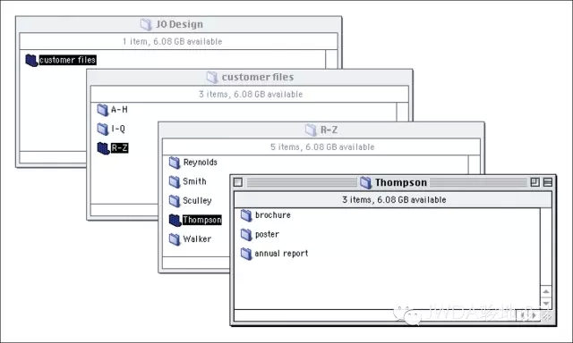Screen dimensions: 573x343
Task: Select the poster folder icon
Action: [x=246, y=235]
